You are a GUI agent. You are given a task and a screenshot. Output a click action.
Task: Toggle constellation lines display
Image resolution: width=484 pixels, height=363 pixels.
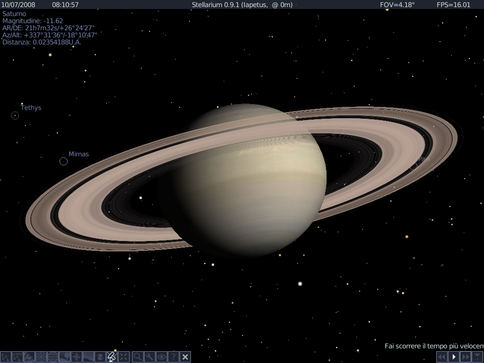click(x=6, y=357)
